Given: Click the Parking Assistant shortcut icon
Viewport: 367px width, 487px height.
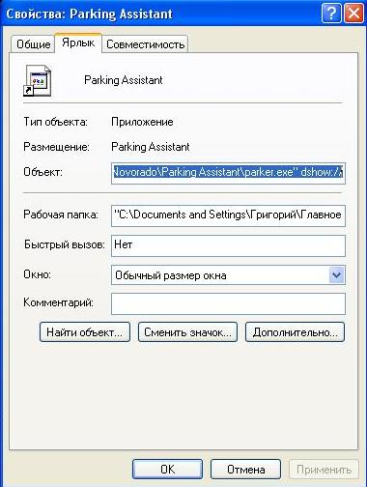Looking at the screenshot, I should 37,80.
